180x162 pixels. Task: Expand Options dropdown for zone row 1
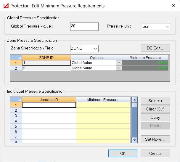(119, 63)
